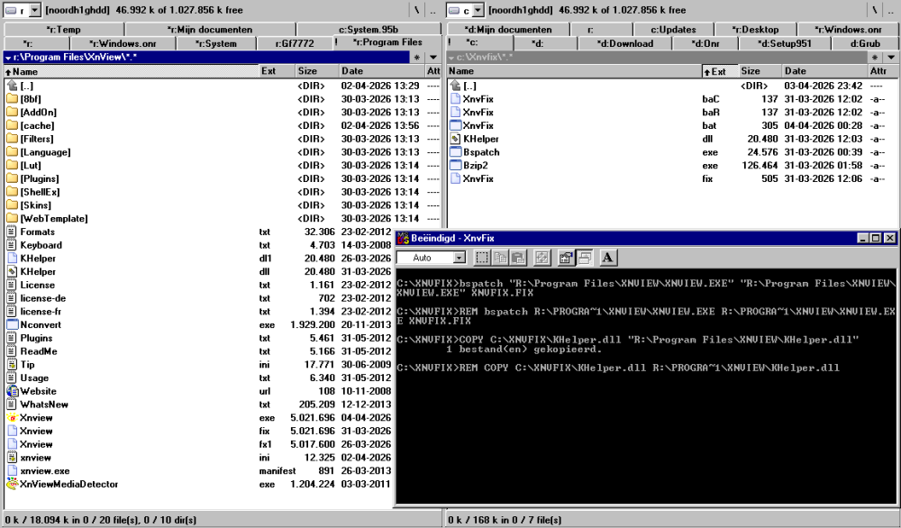
Task: Switch to the d:Setup951 tab
Action: click(x=785, y=43)
